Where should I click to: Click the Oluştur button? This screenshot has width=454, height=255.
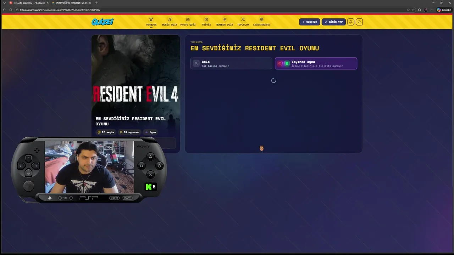click(x=310, y=22)
